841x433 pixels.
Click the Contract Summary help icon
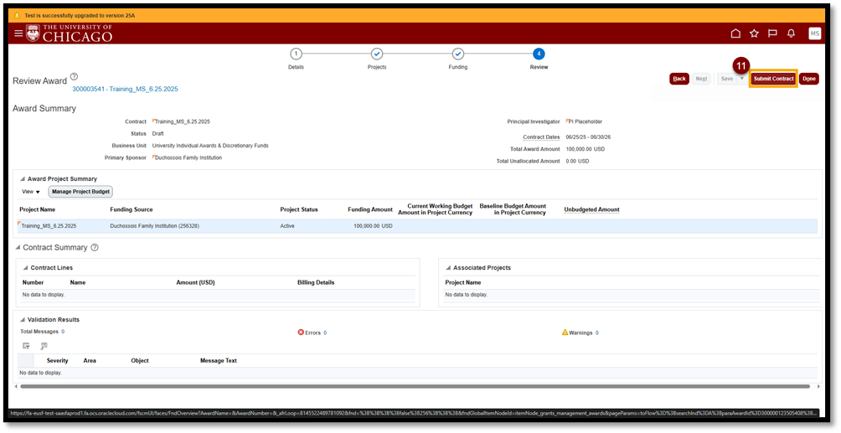pos(95,248)
